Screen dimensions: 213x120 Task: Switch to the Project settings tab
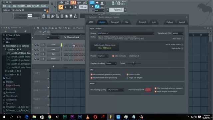[142, 22]
